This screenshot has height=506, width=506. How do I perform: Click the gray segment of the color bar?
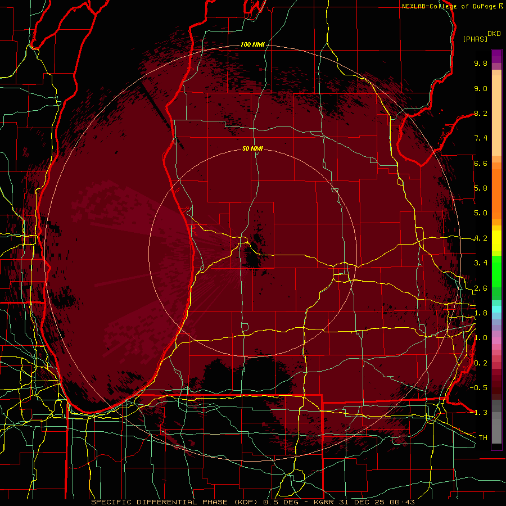(x=496, y=422)
